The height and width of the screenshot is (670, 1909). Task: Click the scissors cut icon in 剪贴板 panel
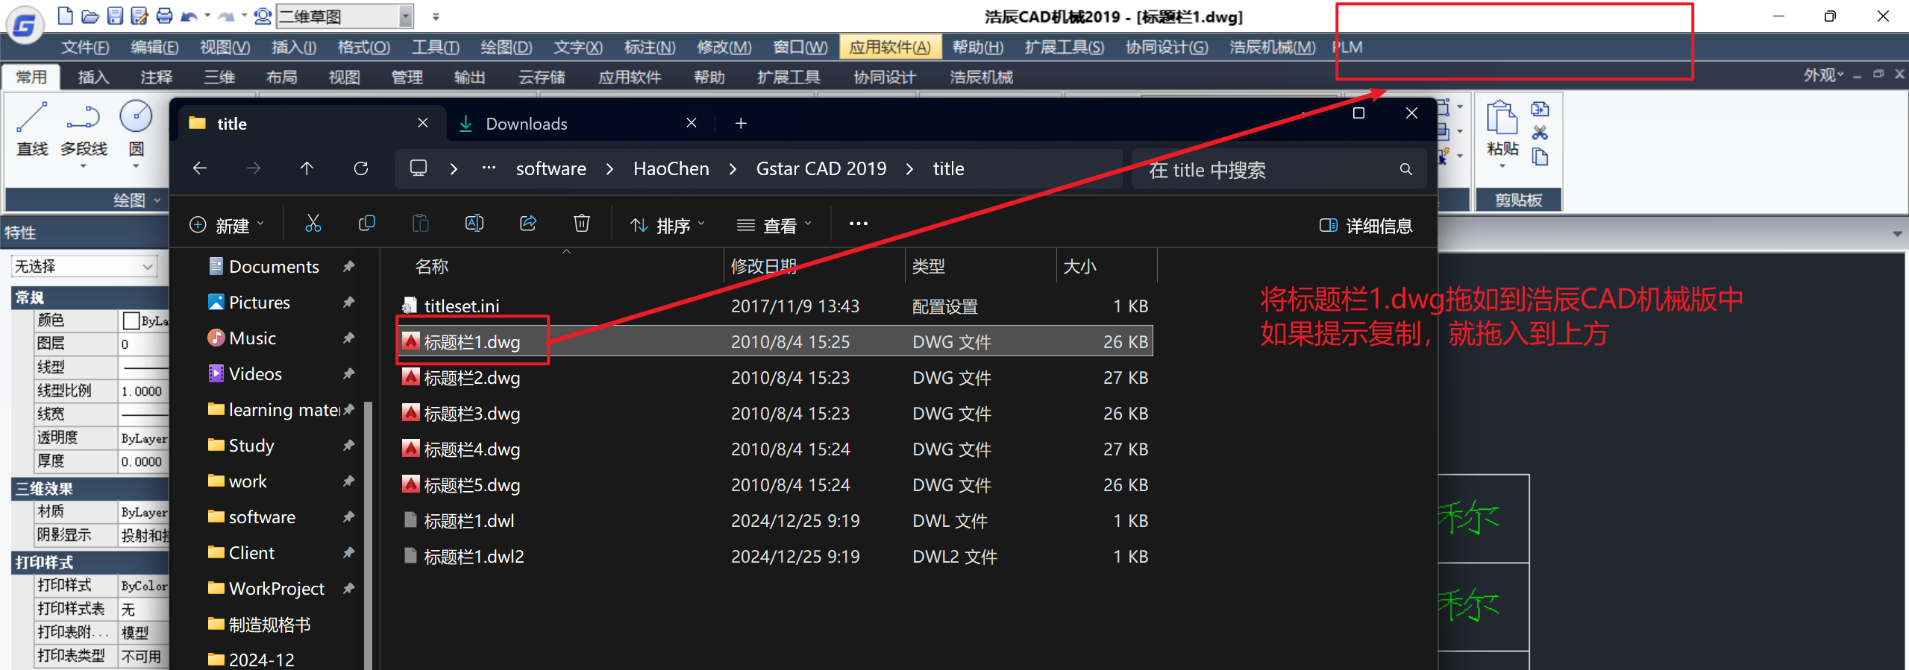point(1540,133)
